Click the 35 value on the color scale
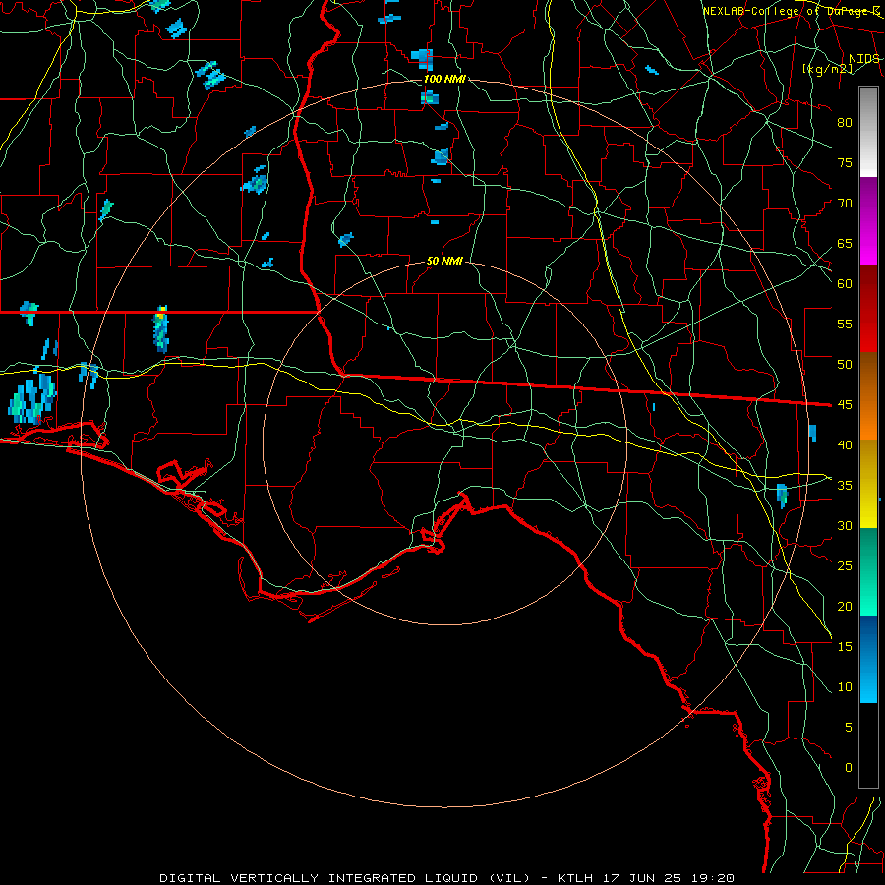Image resolution: width=885 pixels, height=885 pixels. (845, 486)
